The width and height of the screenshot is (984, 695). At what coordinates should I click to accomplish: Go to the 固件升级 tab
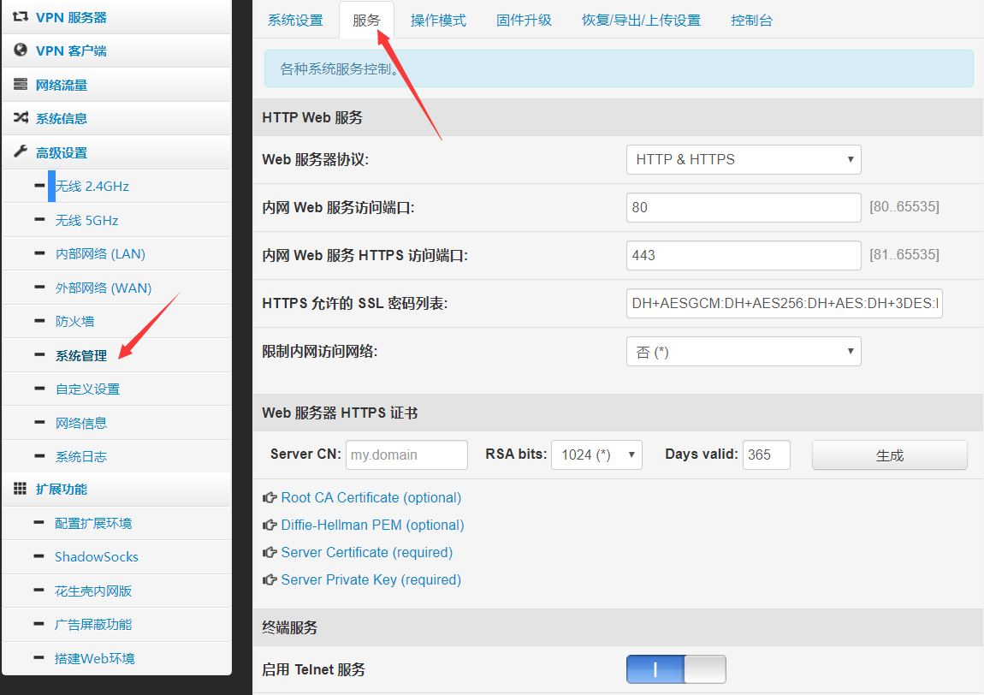point(524,20)
